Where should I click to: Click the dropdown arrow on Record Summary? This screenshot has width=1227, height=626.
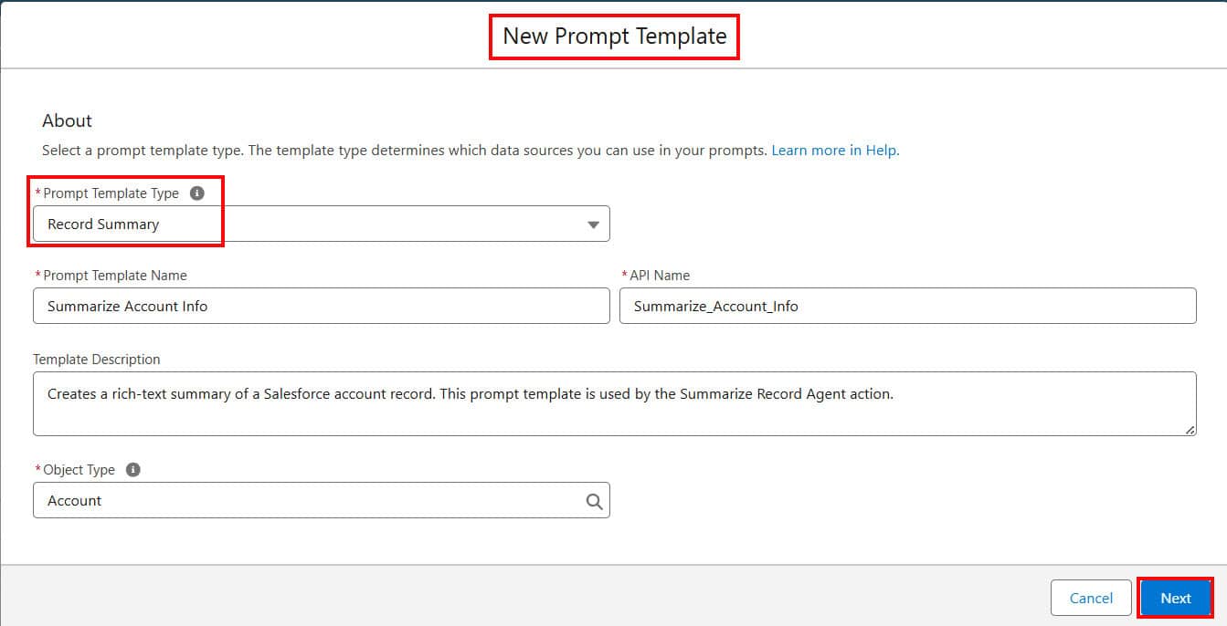click(x=594, y=224)
